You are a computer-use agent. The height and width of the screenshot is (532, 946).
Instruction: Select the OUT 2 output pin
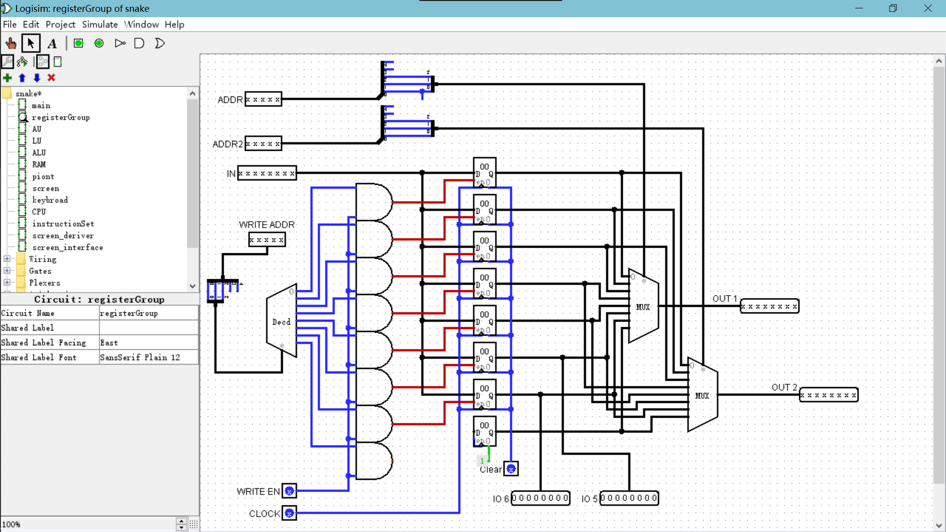[x=828, y=395]
